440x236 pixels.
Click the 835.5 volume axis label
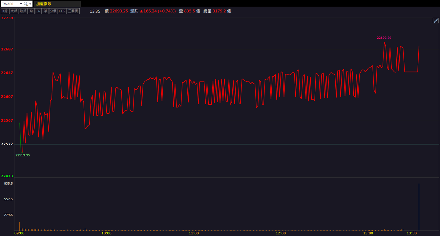pos(9,184)
